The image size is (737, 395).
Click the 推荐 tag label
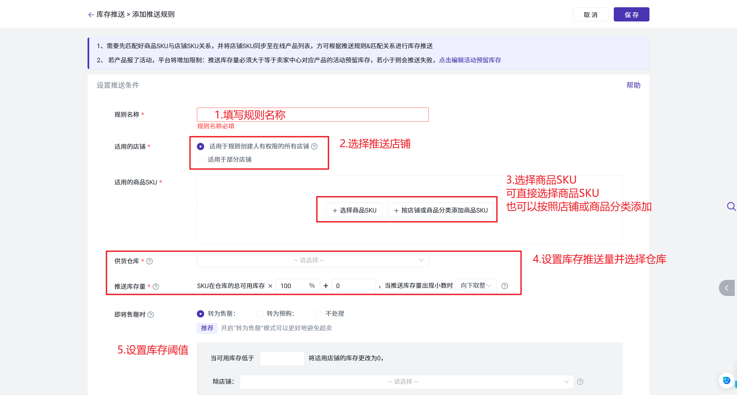207,328
